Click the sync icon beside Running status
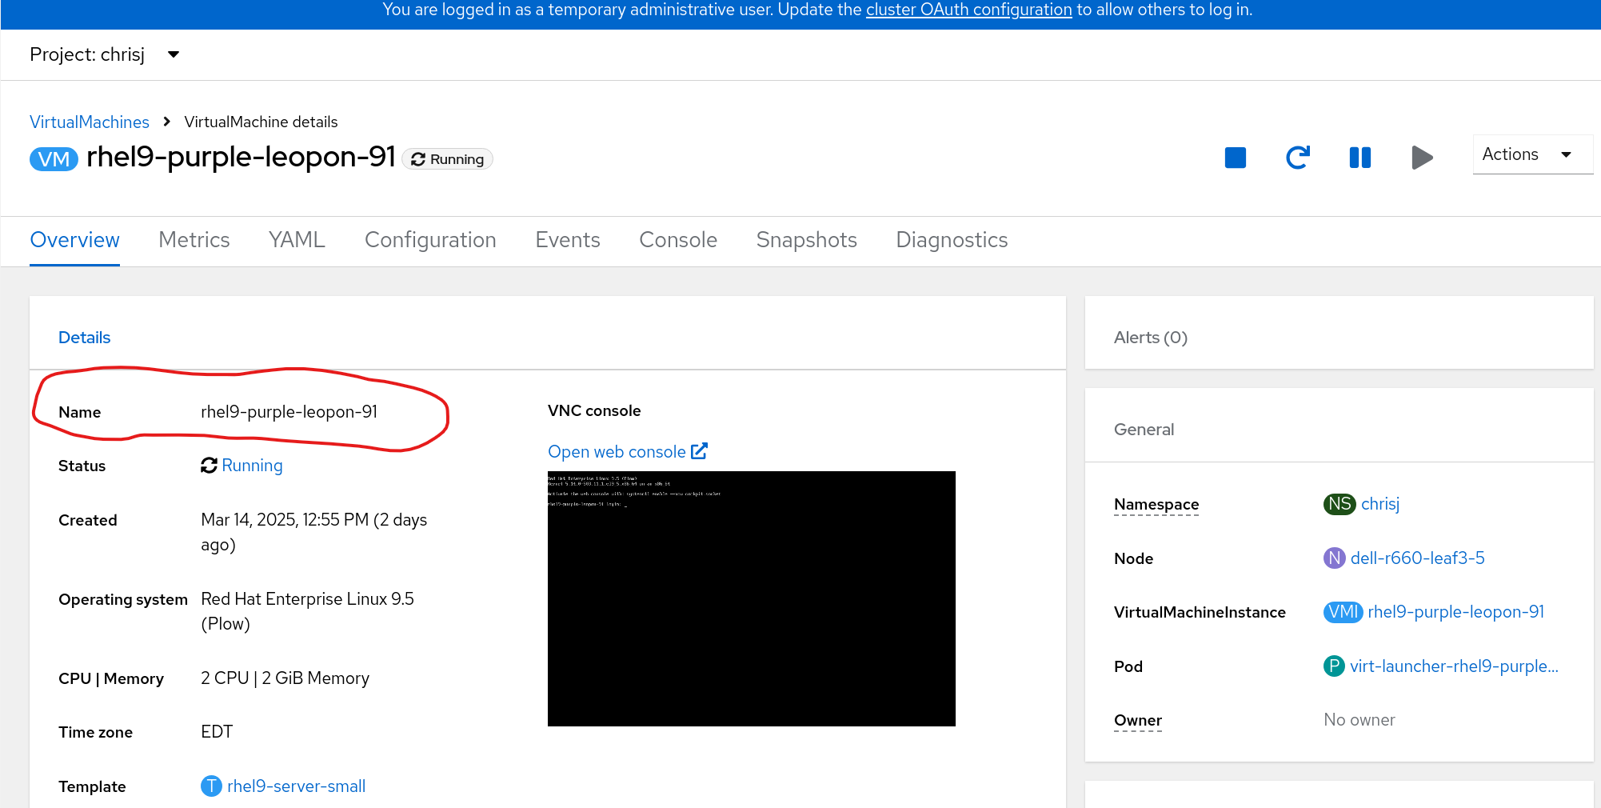 pos(209,466)
